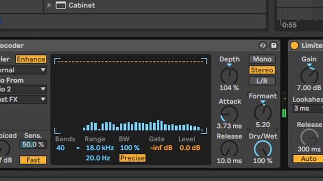Viewport: 323px width, 181px height.
Task: Click the Dry/Wet knob
Action: click(262, 149)
